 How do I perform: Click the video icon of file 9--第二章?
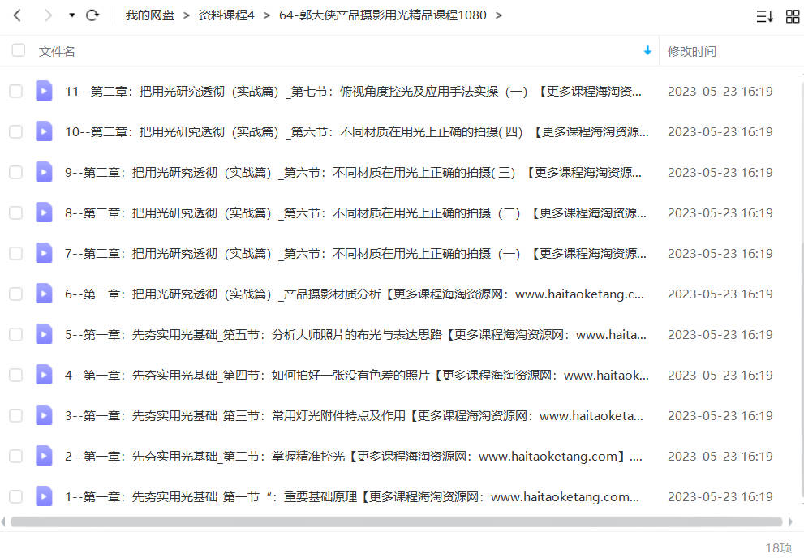tap(44, 172)
